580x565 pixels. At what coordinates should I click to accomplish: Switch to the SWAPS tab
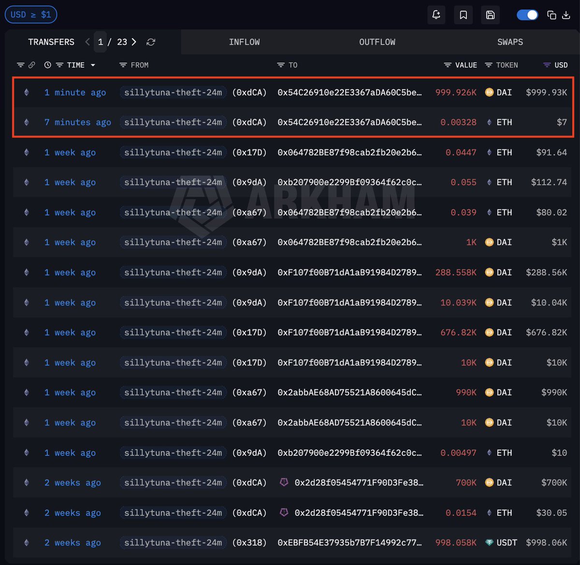point(510,42)
